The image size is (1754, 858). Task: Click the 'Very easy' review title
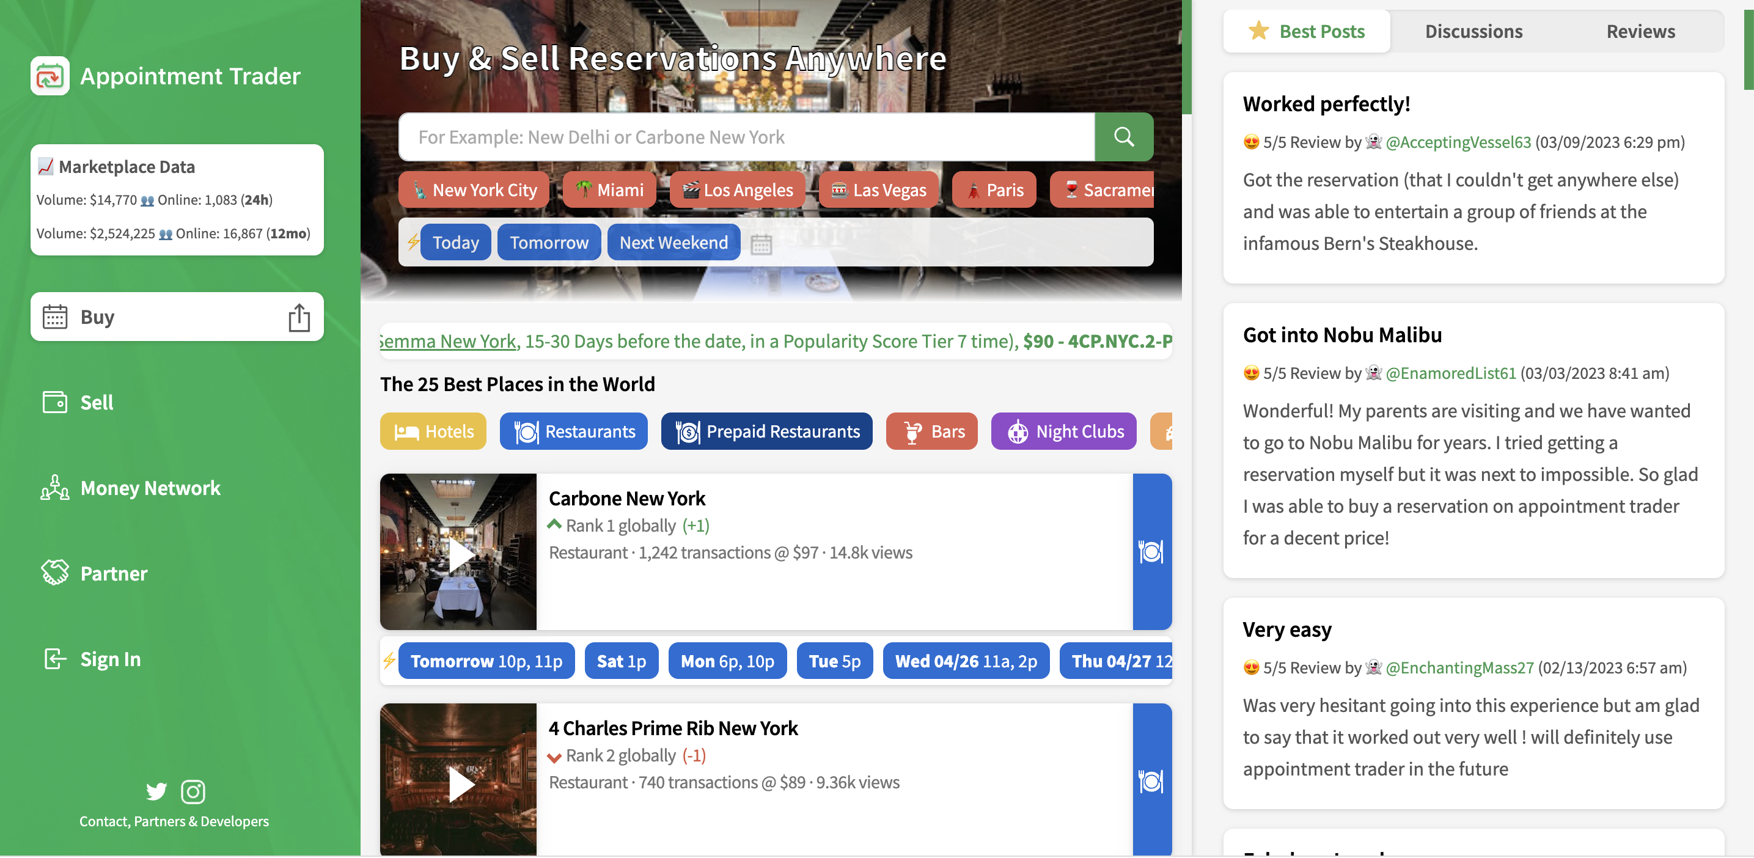click(1287, 630)
